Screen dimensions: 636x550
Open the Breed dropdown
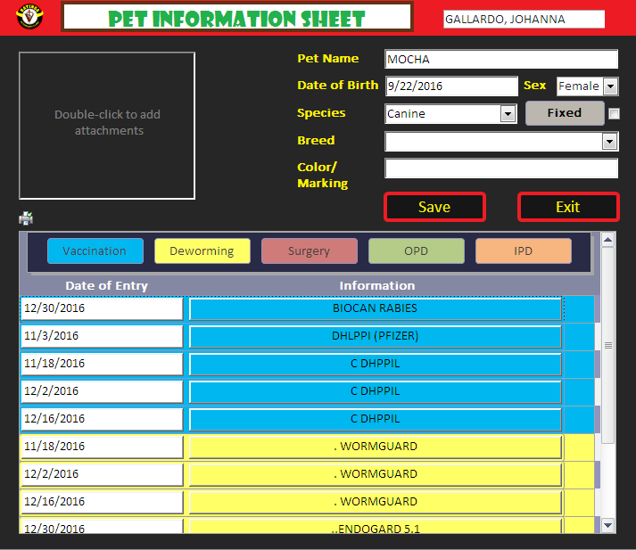(610, 142)
